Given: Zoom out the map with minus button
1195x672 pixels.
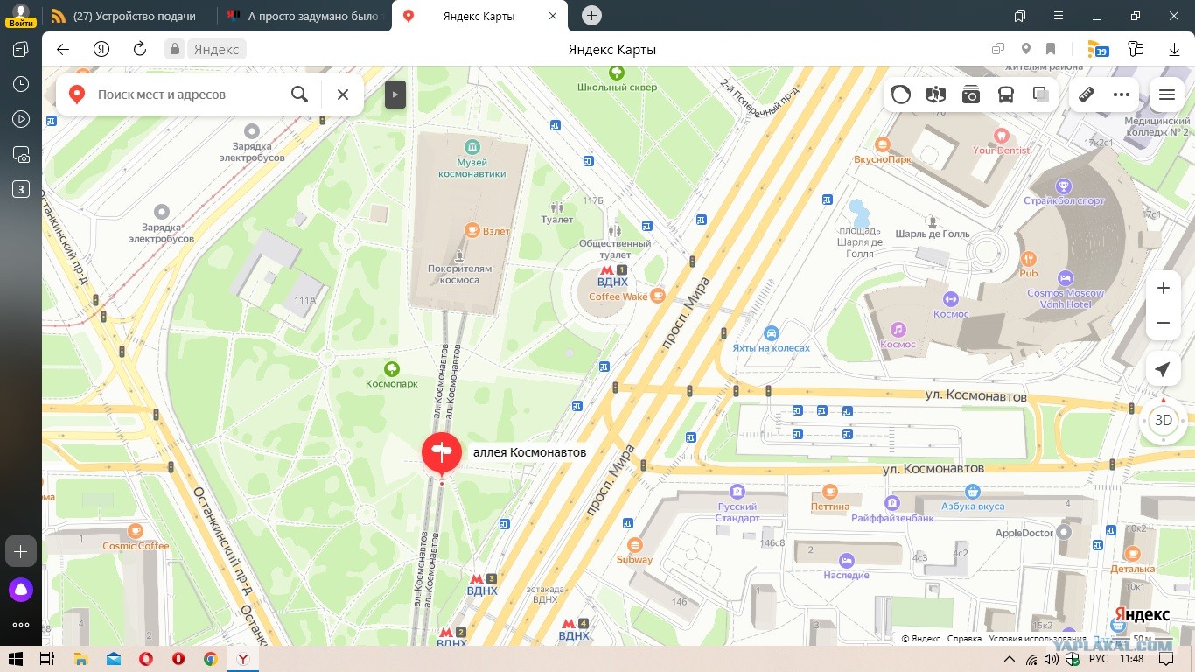Looking at the screenshot, I should pyautogui.click(x=1164, y=323).
